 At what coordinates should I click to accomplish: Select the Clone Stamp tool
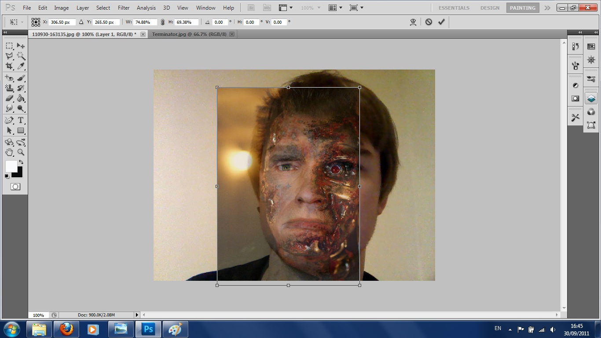(9, 88)
